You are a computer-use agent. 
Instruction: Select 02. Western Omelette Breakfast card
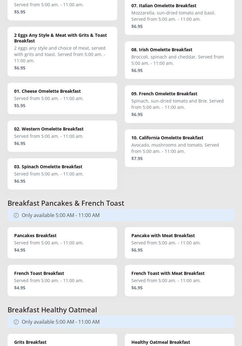62,136
